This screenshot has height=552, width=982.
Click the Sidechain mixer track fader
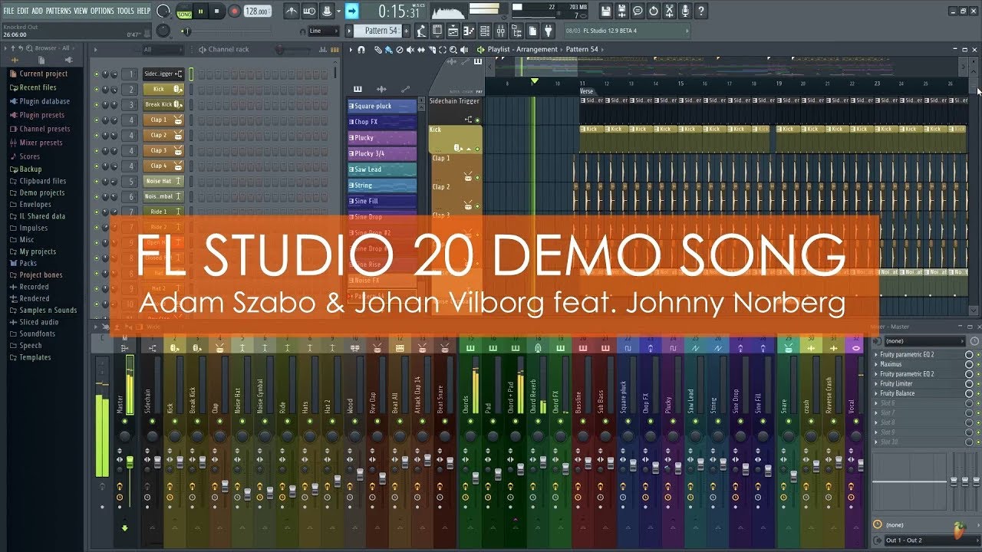tap(157, 462)
